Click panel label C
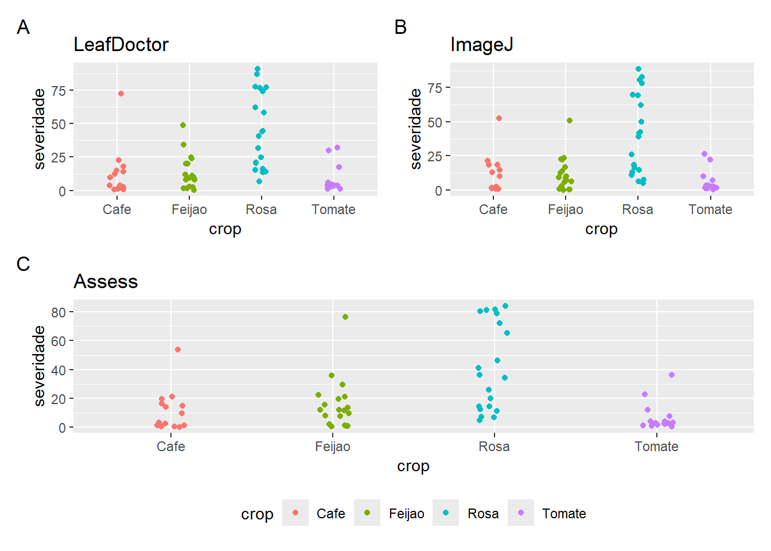 click(x=23, y=264)
